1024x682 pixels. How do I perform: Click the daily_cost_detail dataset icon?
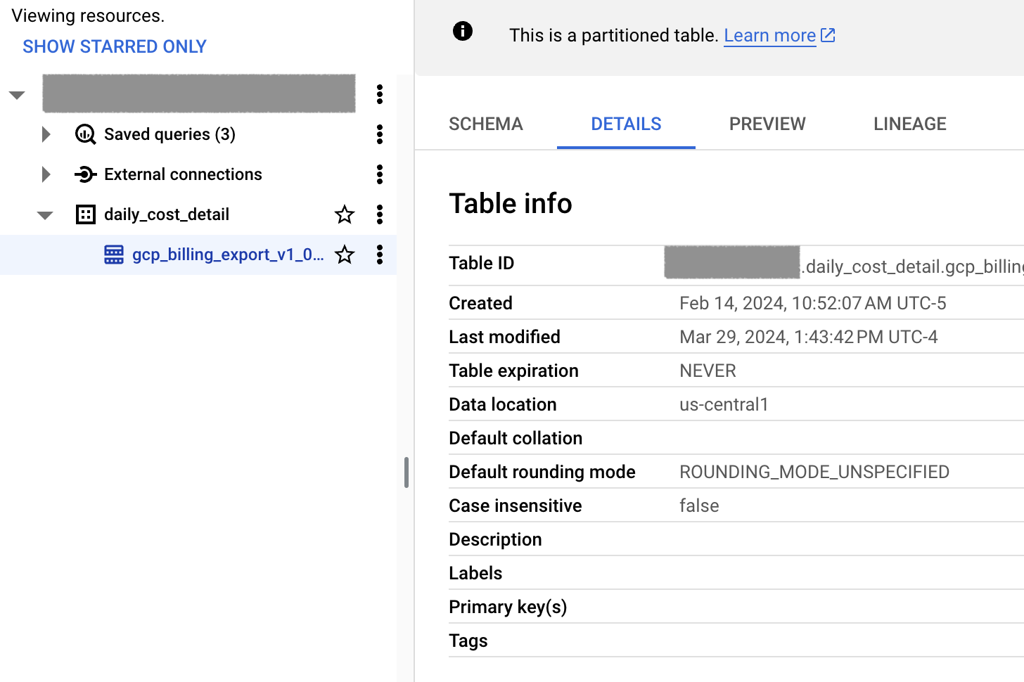(85, 214)
